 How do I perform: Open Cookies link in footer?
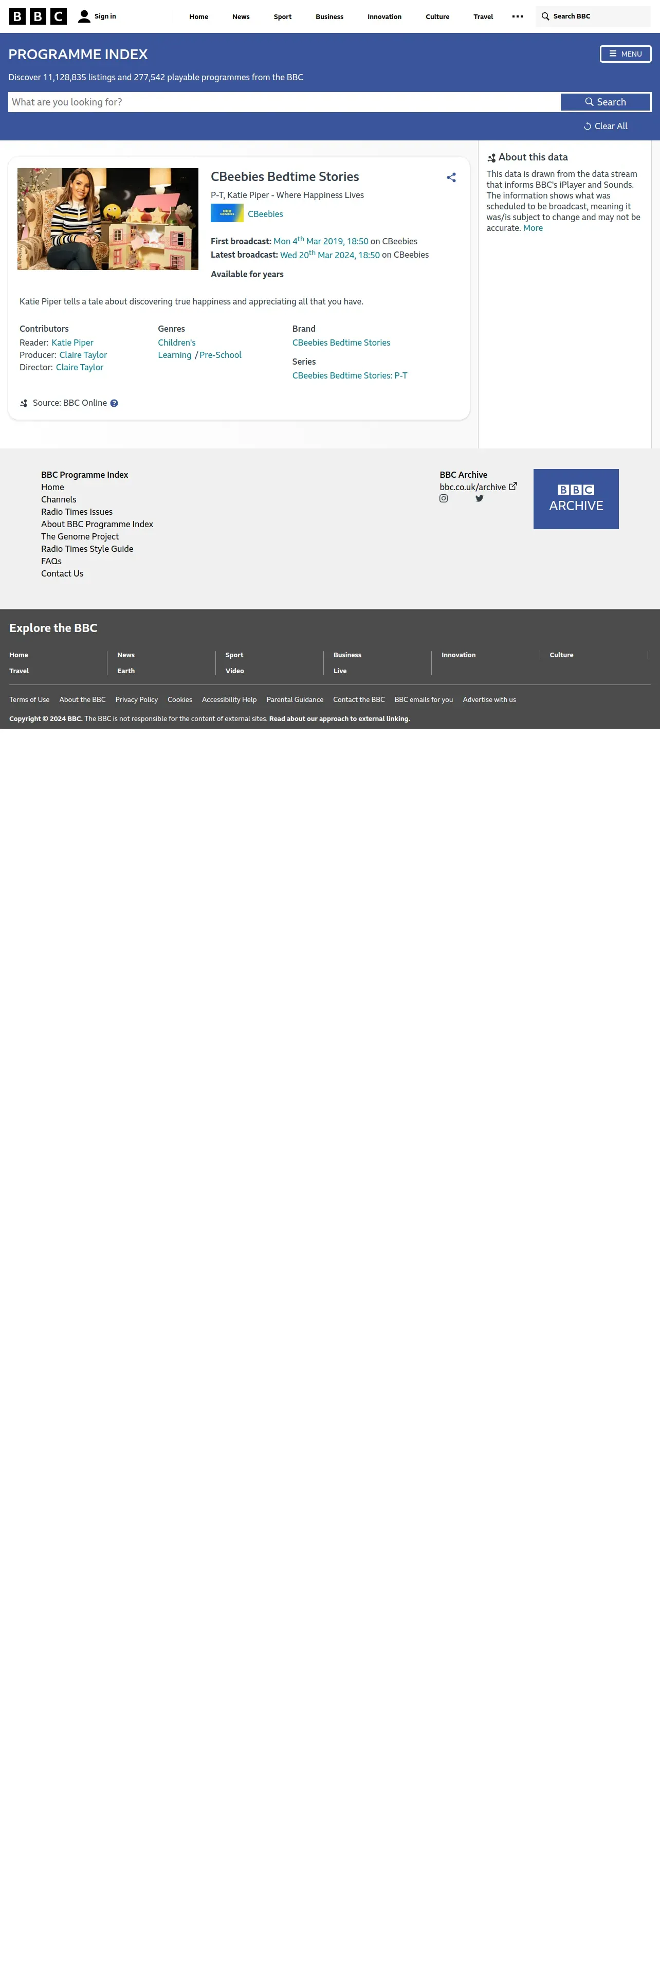pos(180,700)
